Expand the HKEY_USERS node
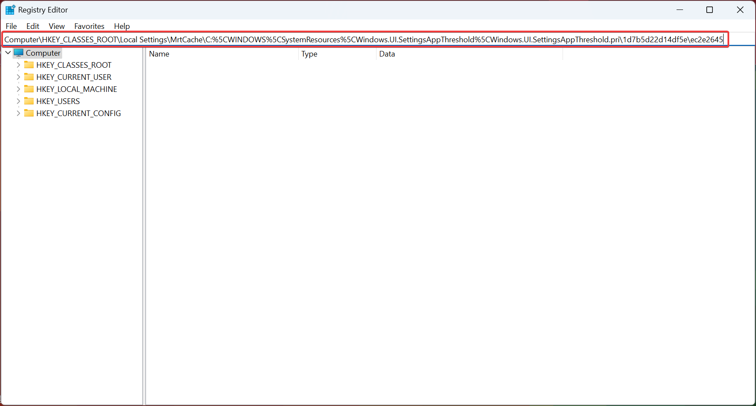Viewport: 756px width, 406px height. pos(18,101)
